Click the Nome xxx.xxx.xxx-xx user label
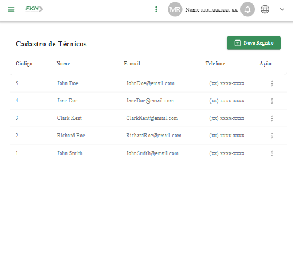293x260 pixels. (212, 10)
